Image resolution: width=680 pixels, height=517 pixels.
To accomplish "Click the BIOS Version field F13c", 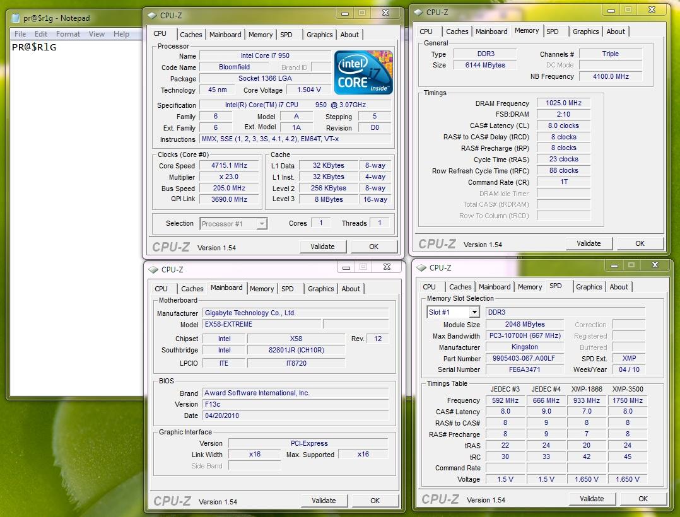I will coord(296,404).
